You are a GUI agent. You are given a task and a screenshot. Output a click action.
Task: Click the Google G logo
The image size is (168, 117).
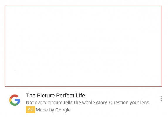(15, 100)
